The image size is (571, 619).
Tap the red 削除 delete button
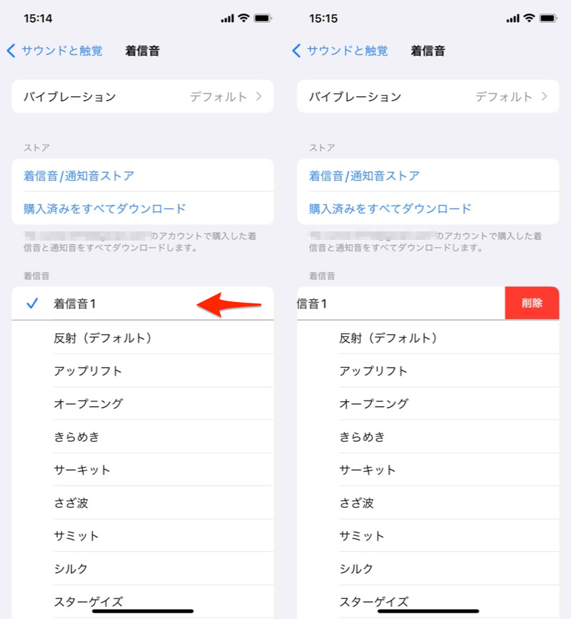(532, 303)
